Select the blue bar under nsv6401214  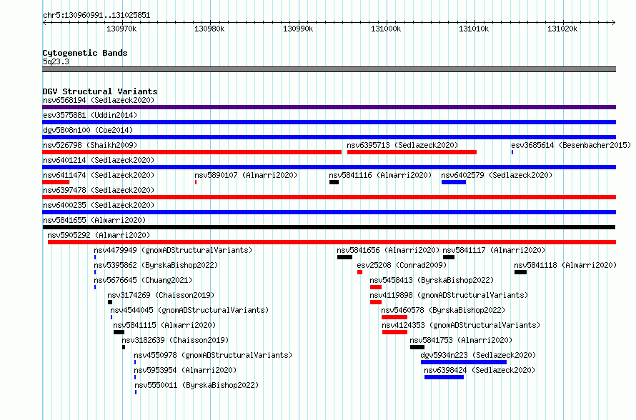[329, 167]
